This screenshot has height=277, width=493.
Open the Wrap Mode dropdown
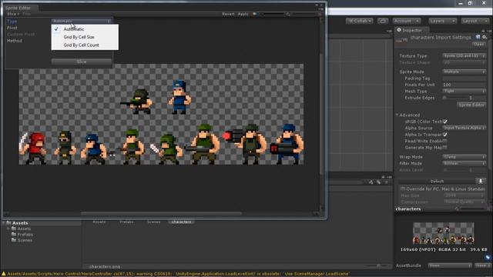[464, 157]
